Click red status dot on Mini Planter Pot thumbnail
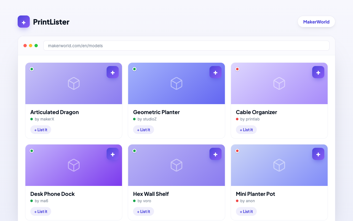The image size is (353, 221). (237, 151)
